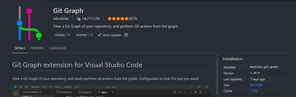This screenshot has height=97, width=296.
Task: Select the mhutchie.git-graph identifier value
Action: [x=264, y=67]
